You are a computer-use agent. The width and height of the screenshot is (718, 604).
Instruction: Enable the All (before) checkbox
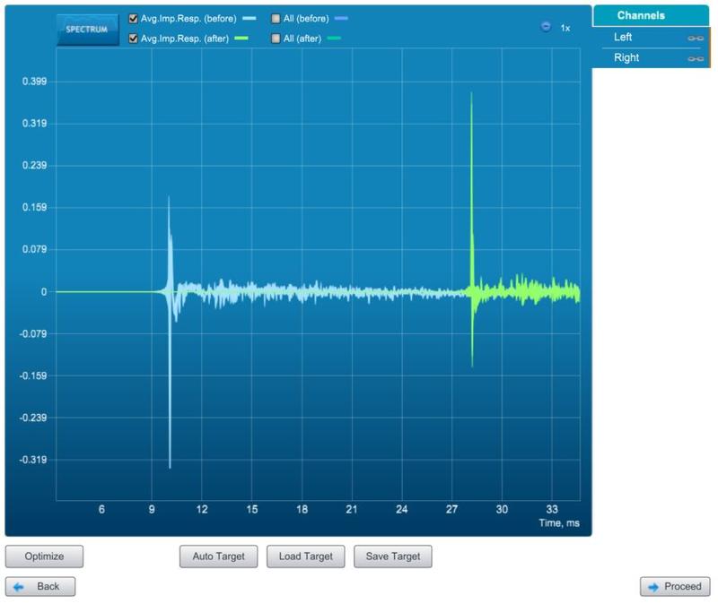276,19
